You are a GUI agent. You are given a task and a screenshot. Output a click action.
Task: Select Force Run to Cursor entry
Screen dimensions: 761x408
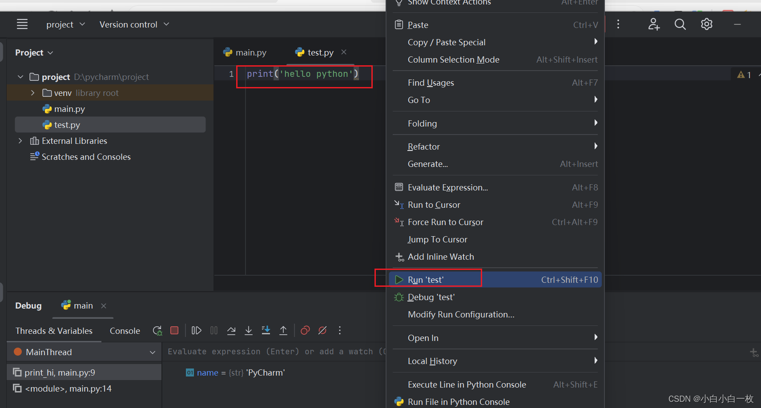coord(496,222)
